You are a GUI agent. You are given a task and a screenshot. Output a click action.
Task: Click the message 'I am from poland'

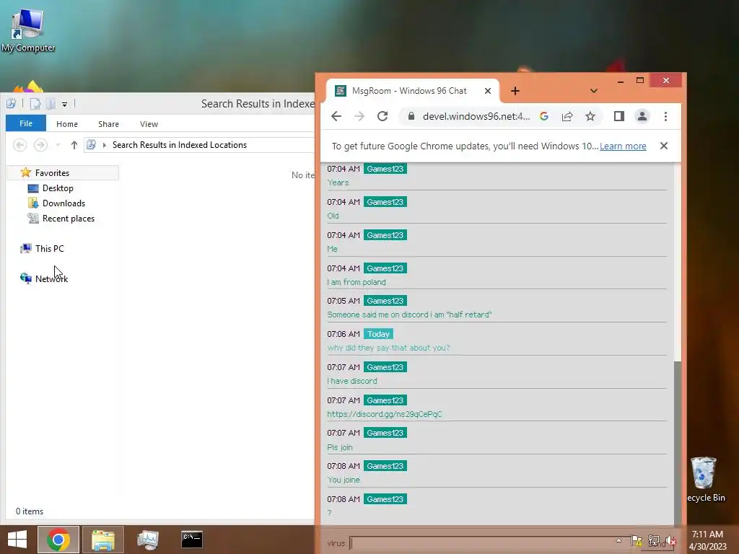coord(357,282)
